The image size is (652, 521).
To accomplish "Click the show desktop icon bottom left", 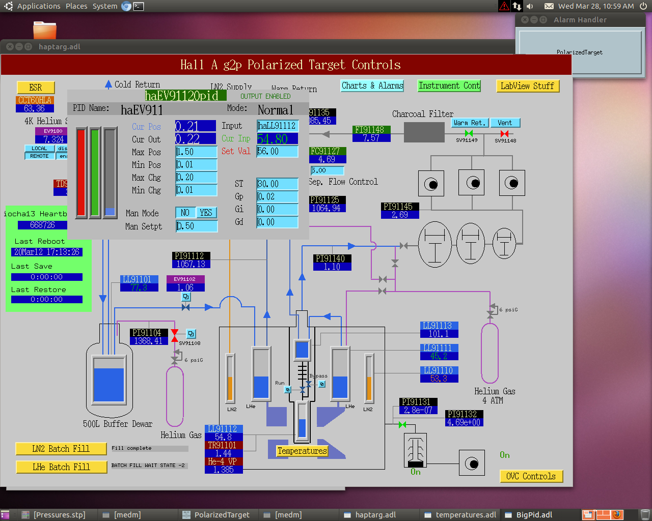I will pos(5,515).
